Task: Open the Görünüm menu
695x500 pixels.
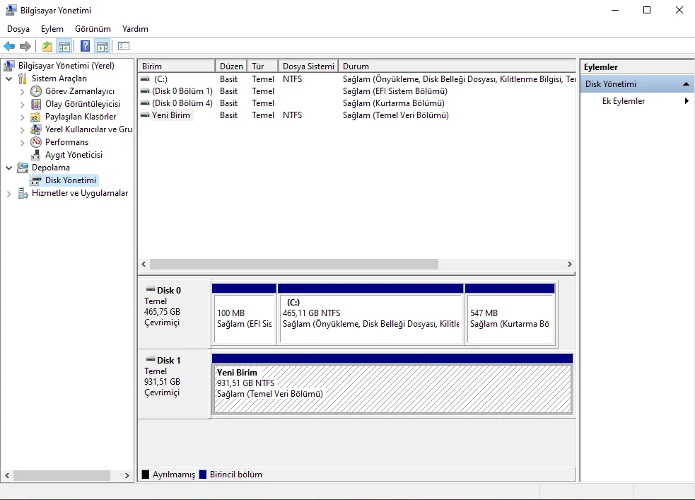Action: (93, 29)
